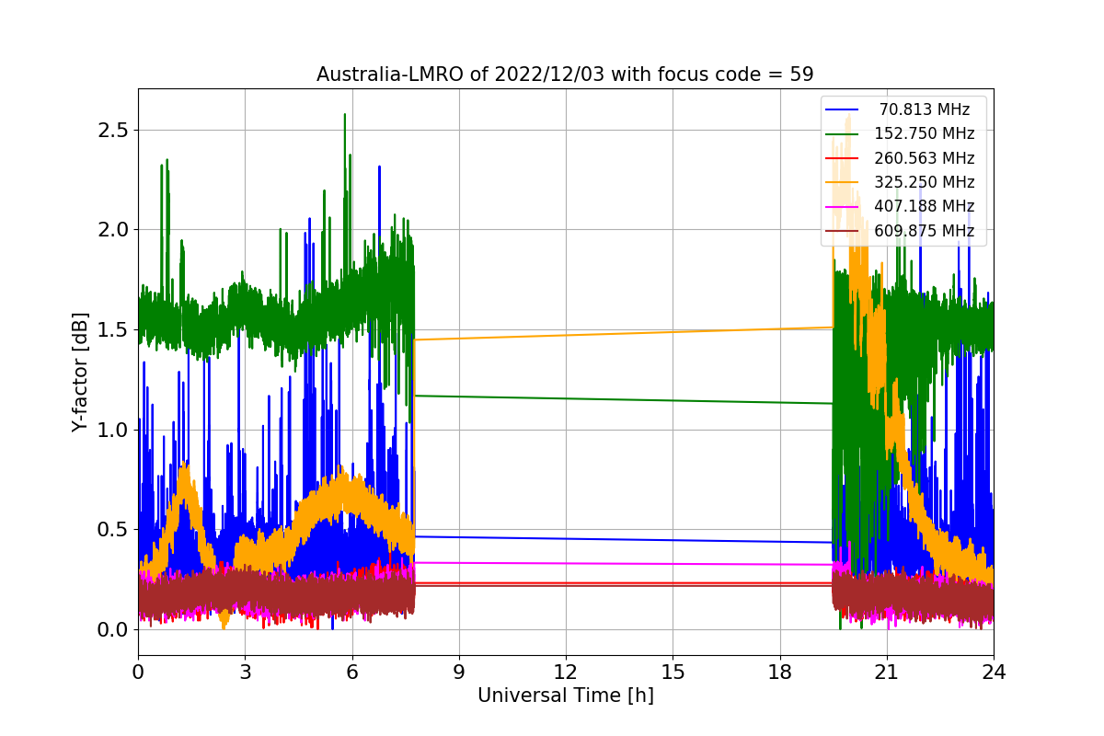Click the x-axis tick label '24'

coord(994,672)
